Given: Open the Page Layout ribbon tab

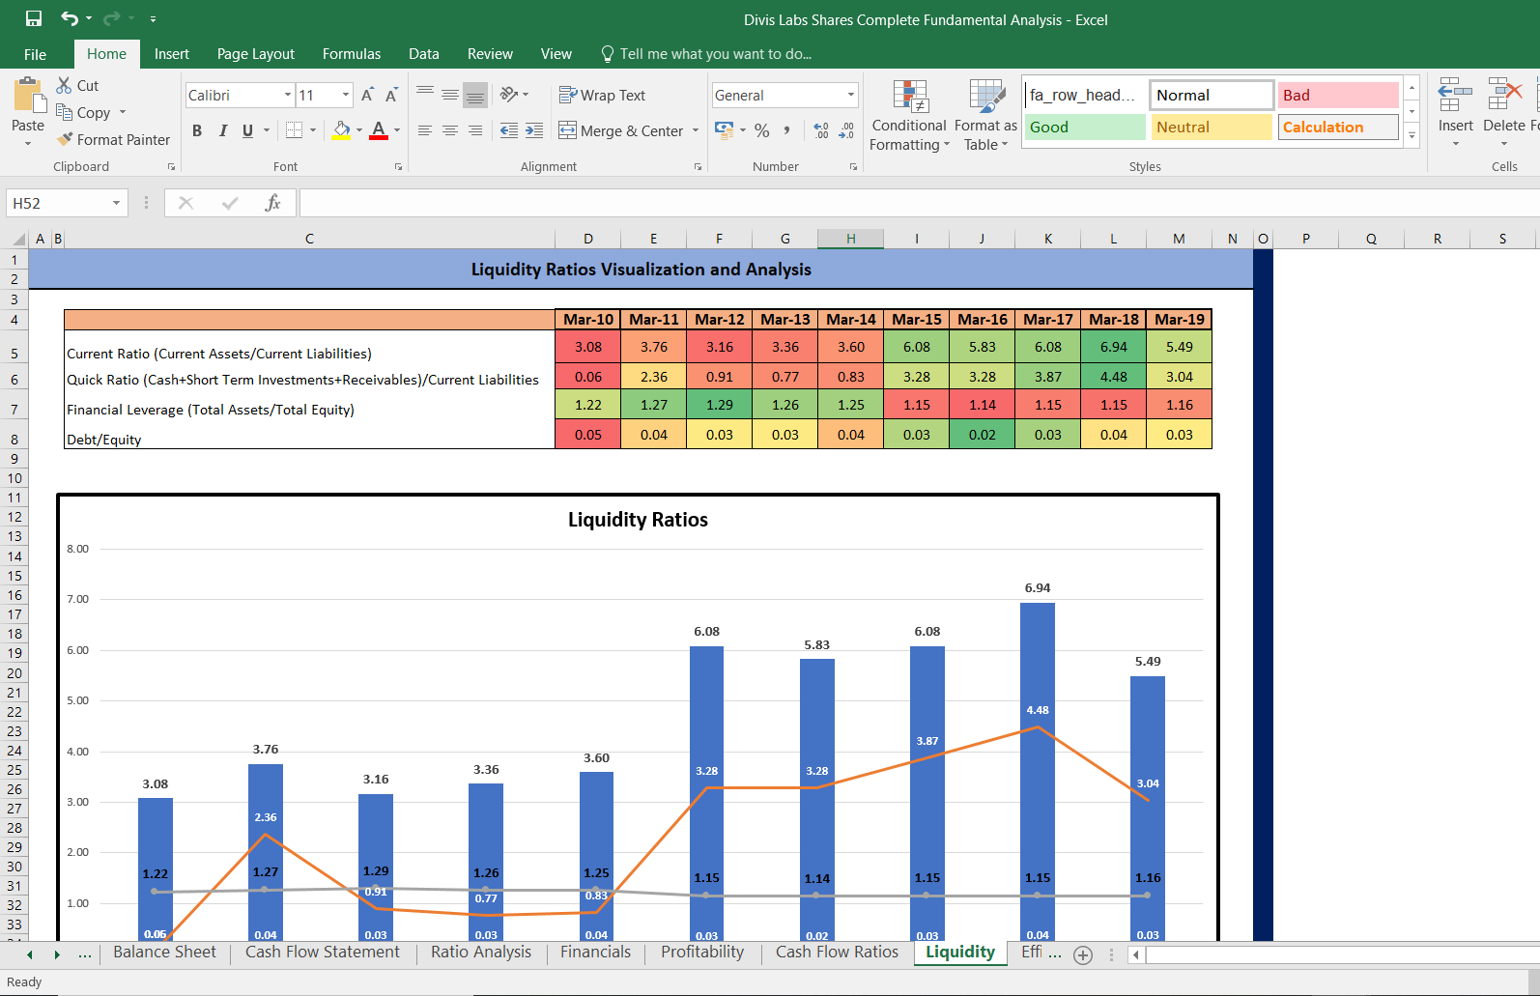Looking at the screenshot, I should [256, 54].
